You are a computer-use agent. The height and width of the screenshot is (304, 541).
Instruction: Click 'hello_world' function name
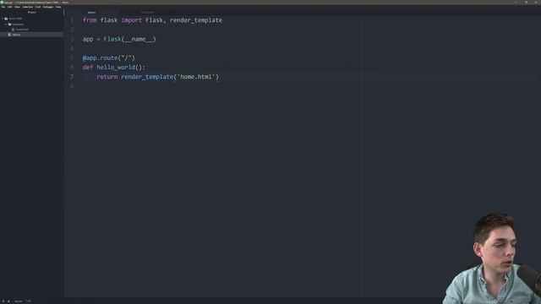pos(116,68)
